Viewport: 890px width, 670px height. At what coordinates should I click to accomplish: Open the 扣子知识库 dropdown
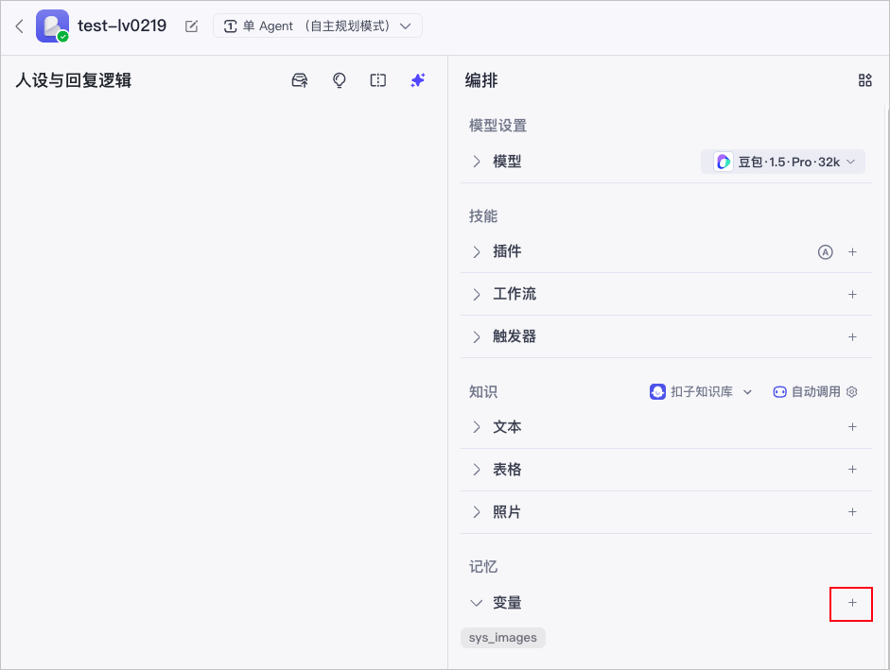point(701,392)
